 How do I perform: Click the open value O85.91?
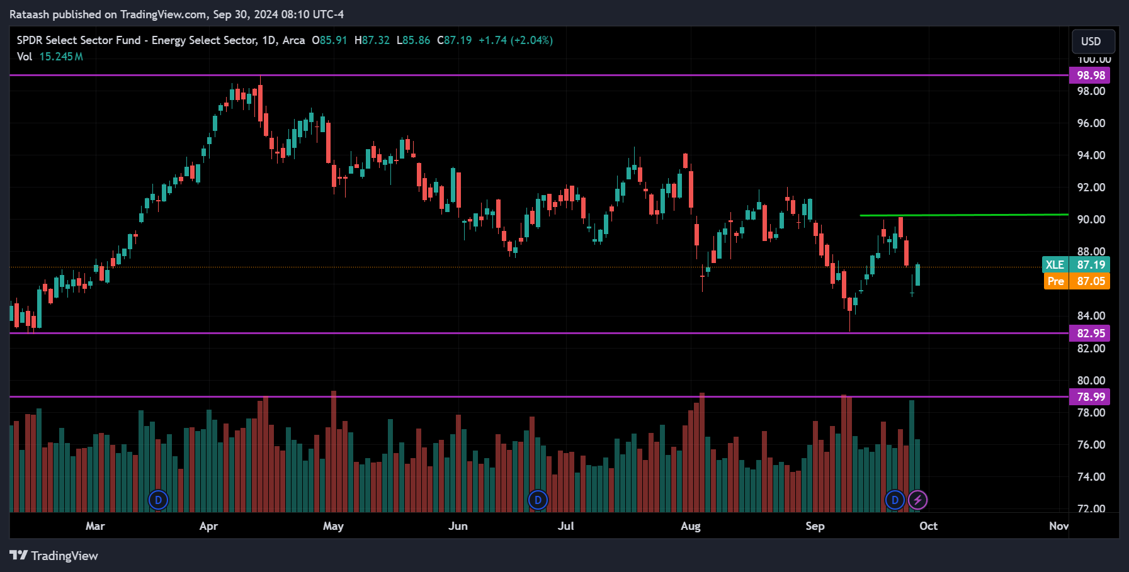(329, 40)
